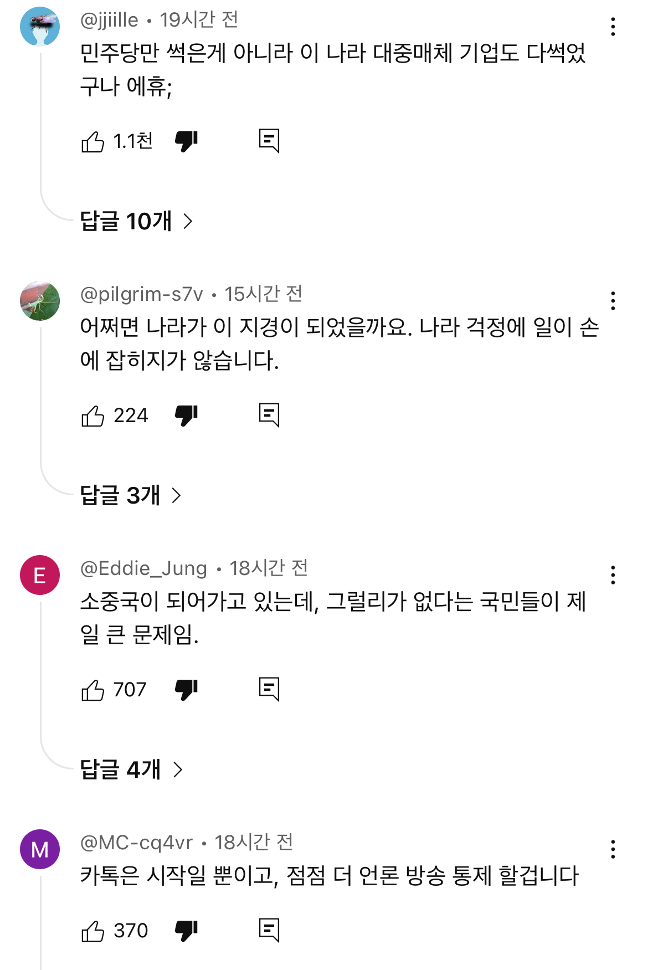Open @jjiille's profile picture
Screen dimensions: 653x970
40,26
